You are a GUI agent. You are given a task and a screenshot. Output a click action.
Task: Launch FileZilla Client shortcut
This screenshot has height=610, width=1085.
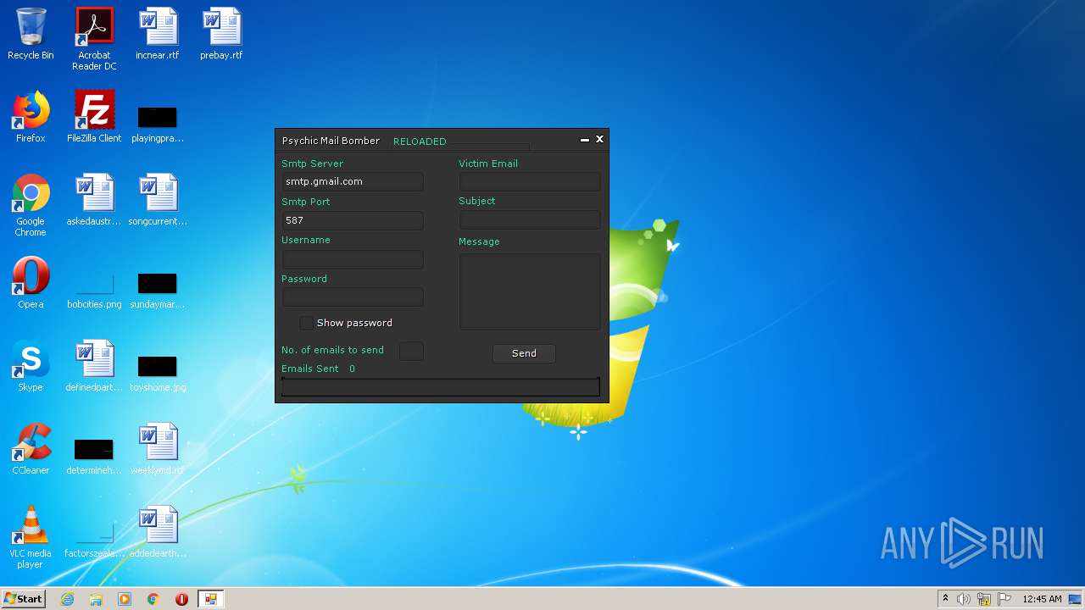pyautogui.click(x=94, y=118)
